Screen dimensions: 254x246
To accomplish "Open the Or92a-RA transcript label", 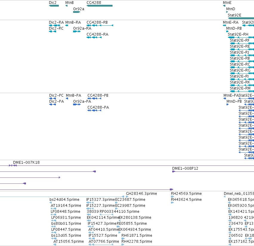I will coord(82,28).
